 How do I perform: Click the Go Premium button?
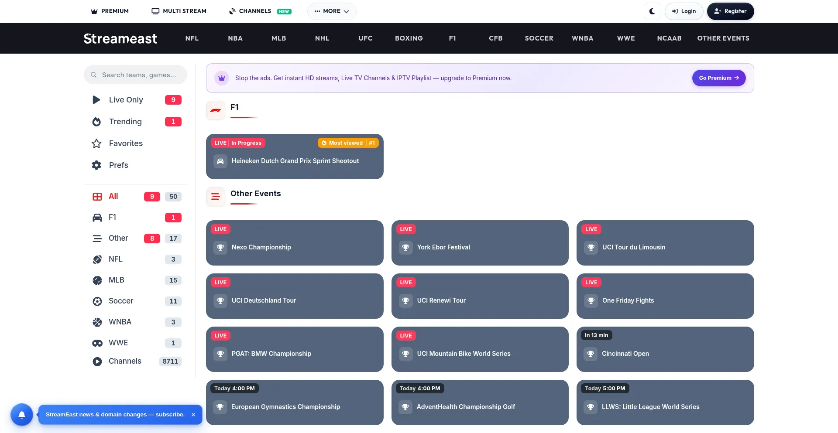pos(719,78)
